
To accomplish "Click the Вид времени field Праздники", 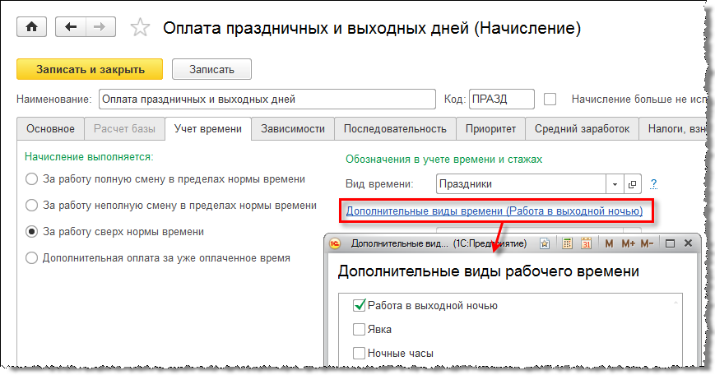I will (x=521, y=184).
